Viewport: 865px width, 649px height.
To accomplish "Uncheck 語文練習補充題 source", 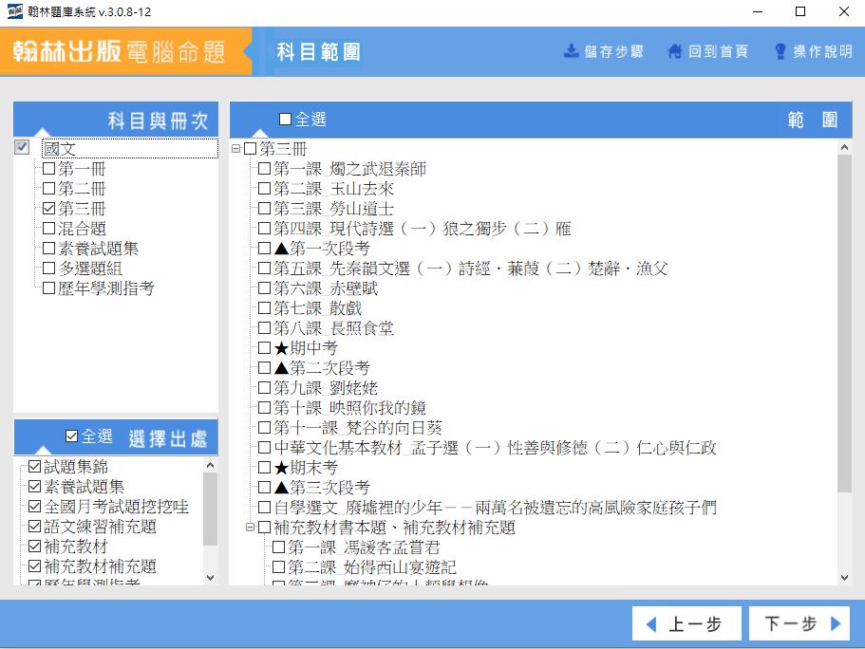I will (x=34, y=526).
